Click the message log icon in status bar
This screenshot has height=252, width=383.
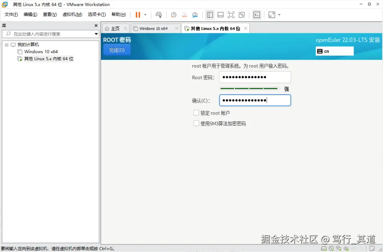372,249
